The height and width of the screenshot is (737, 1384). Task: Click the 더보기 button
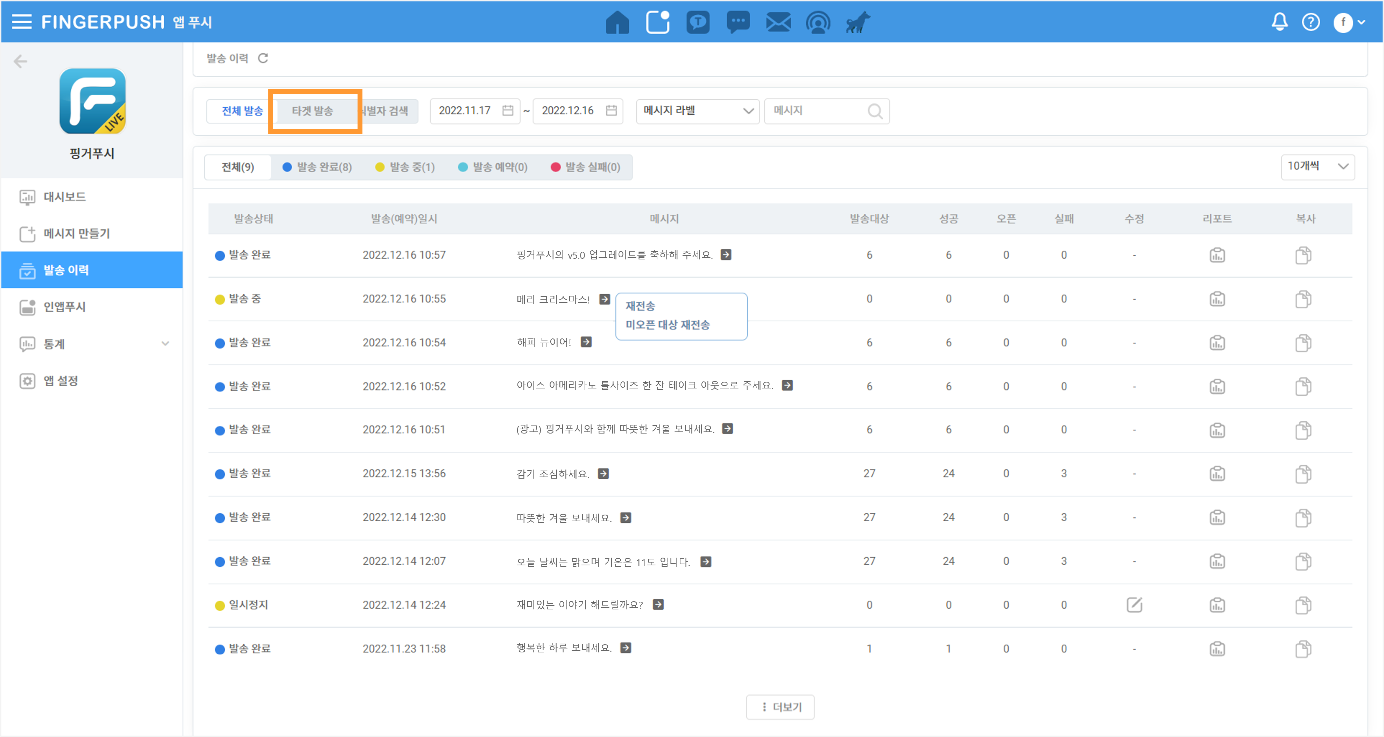780,707
